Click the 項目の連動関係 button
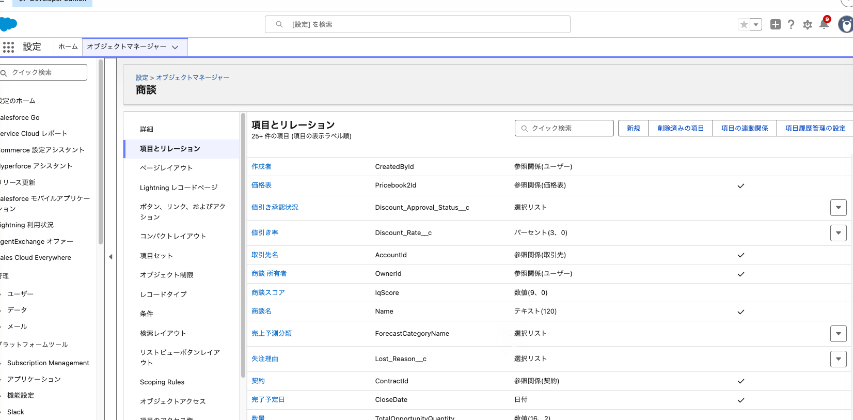 [745, 128]
